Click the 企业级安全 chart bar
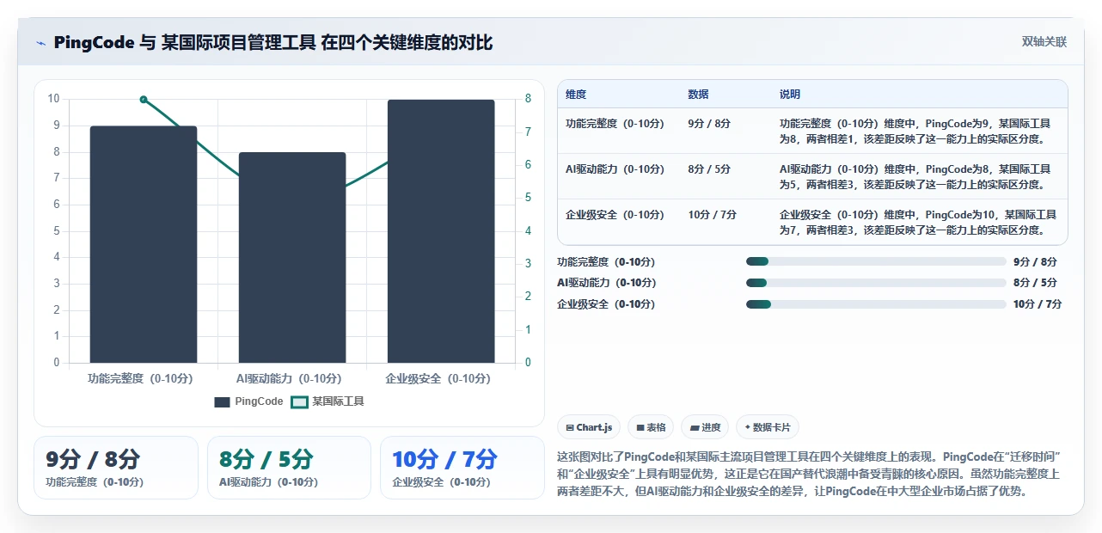Image resolution: width=1102 pixels, height=533 pixels. tap(441, 231)
